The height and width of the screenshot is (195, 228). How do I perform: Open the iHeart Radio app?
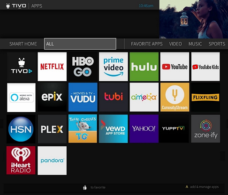(x=21, y=160)
